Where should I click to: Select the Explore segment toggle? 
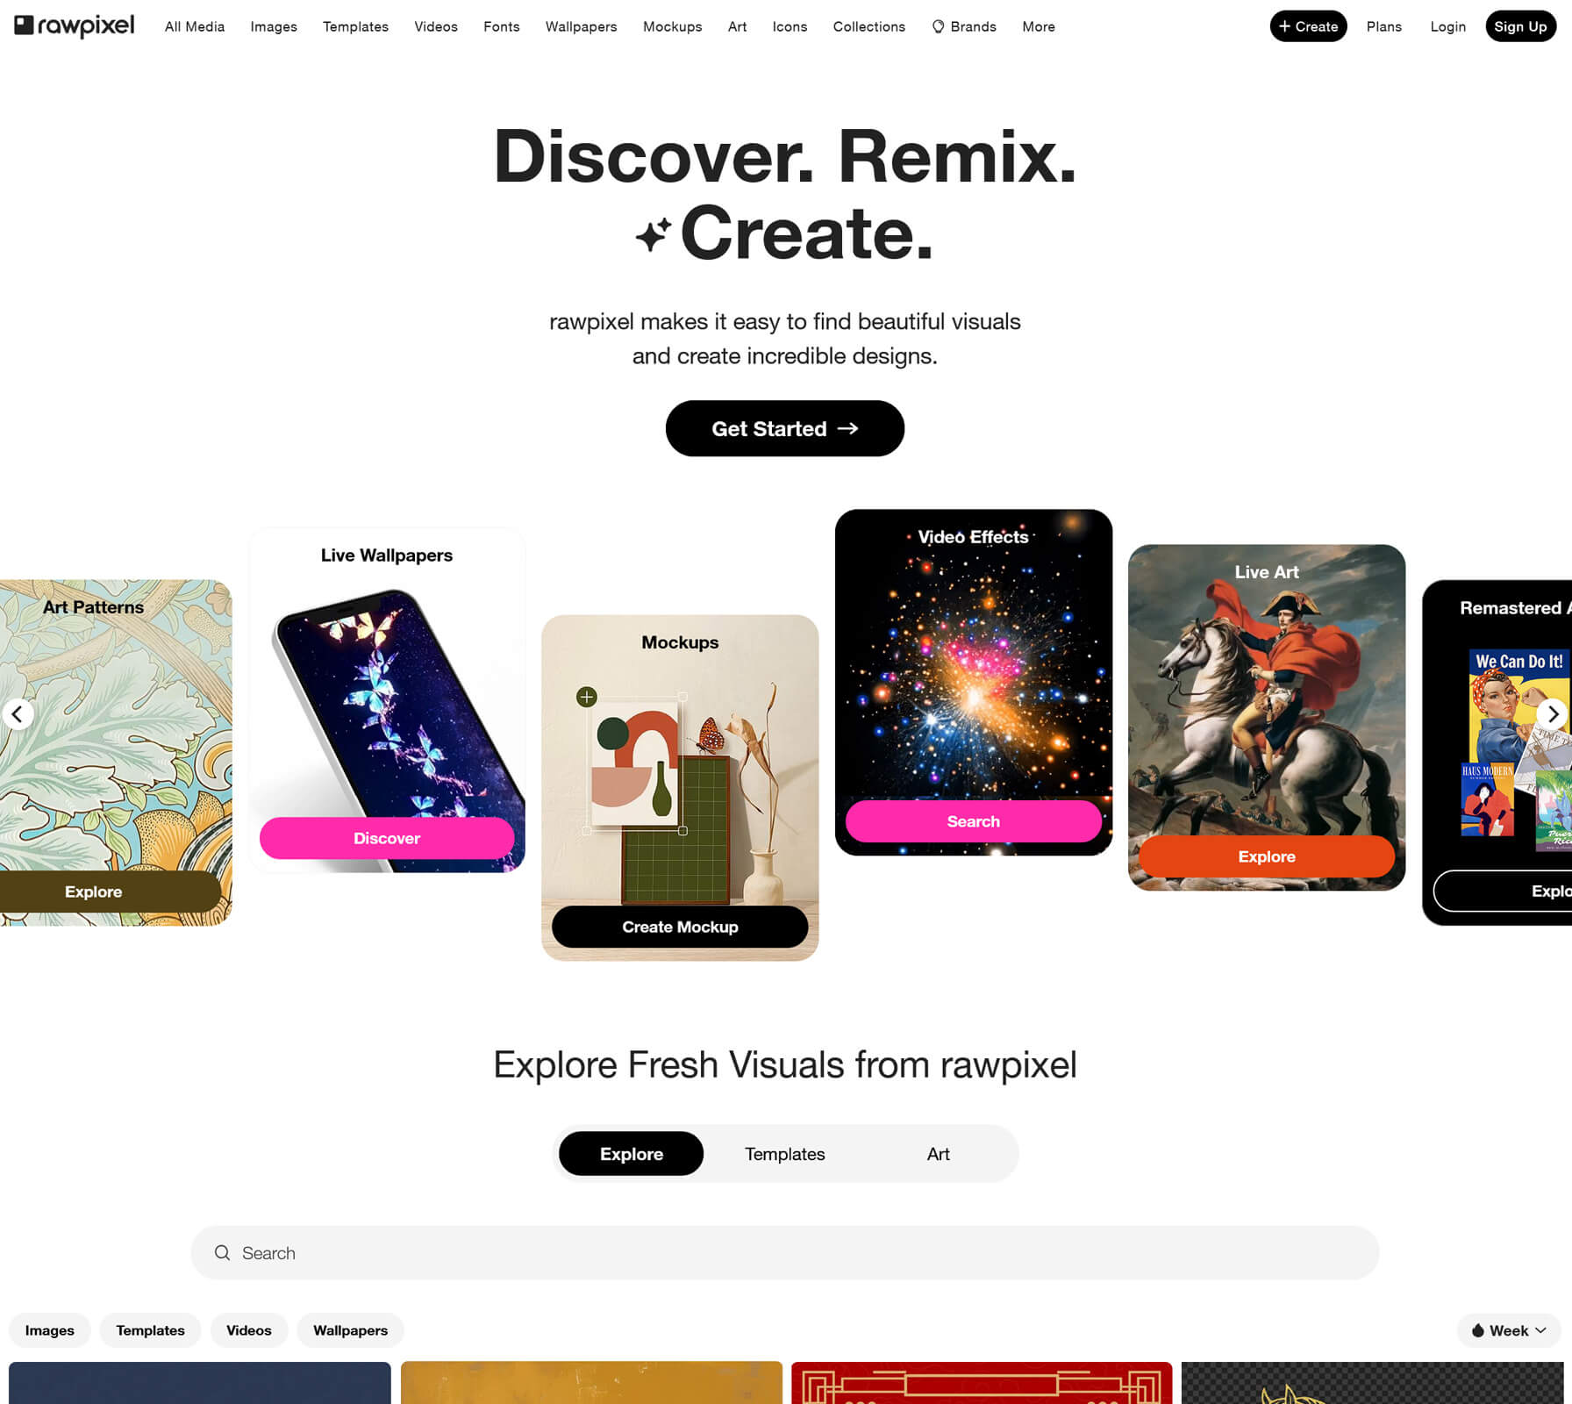632,1154
